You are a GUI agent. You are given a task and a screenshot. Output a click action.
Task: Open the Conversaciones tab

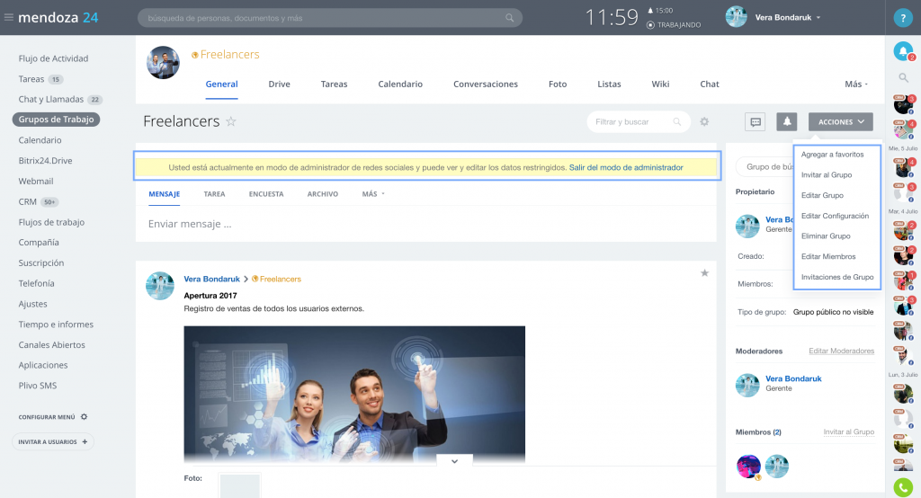click(x=485, y=84)
